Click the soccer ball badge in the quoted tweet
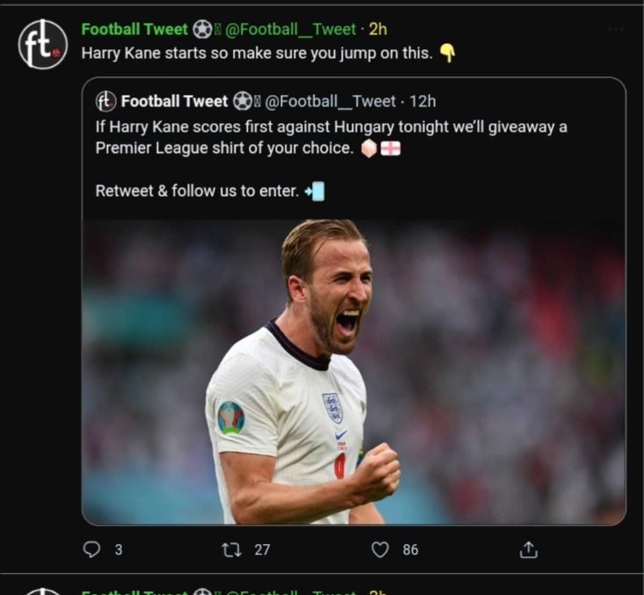 coord(242,101)
